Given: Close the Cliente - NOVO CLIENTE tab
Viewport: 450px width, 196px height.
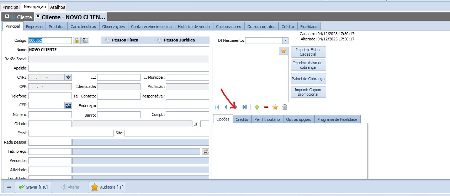Looking at the screenshot, I should point(38,16).
